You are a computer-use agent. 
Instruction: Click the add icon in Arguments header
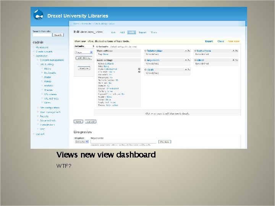click(186, 60)
